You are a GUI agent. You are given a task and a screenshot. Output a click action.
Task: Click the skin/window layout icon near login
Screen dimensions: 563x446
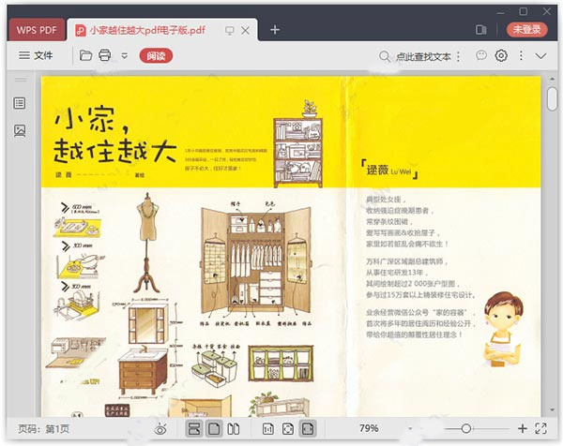pyautogui.click(x=480, y=30)
